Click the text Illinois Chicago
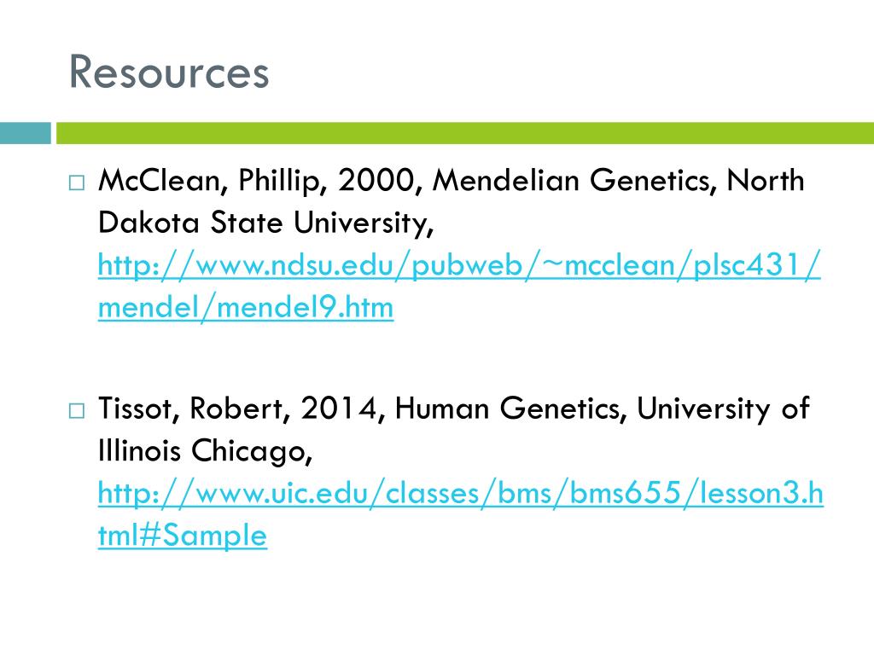The height and width of the screenshot is (655, 874). pyautogui.click(x=205, y=450)
